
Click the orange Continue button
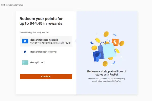pyautogui.click(x=46, y=77)
